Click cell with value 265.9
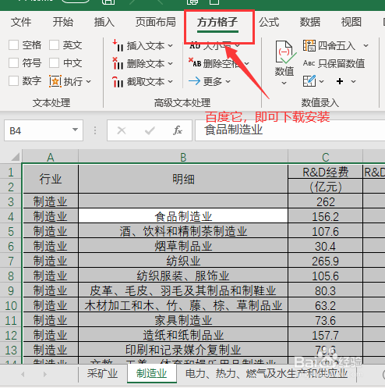The image size is (385, 388). 326,261
